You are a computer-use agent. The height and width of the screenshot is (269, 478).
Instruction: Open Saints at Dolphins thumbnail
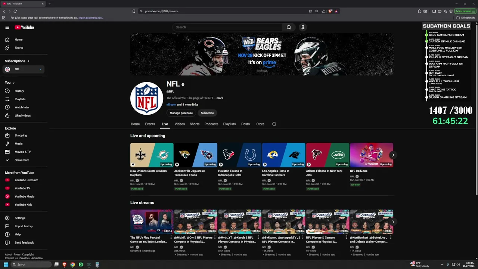[152, 155]
